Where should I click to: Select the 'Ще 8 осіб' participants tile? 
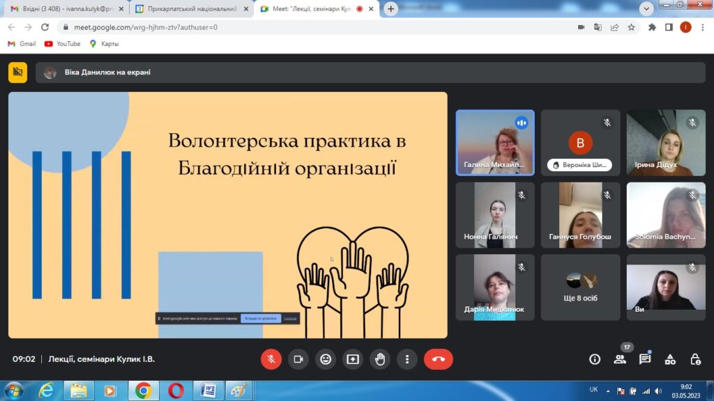tap(580, 287)
